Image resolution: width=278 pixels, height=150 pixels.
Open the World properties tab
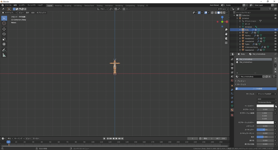232,81
